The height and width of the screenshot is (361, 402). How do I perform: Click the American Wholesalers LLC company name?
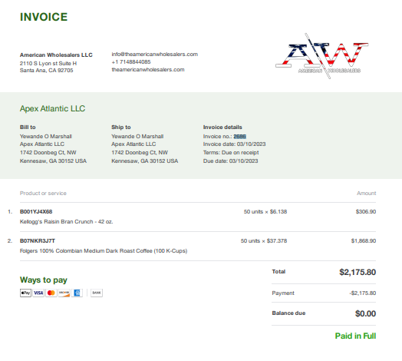[x=56, y=55]
